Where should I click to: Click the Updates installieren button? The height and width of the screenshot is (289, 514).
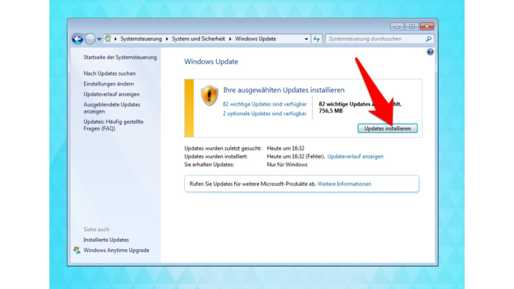point(387,128)
